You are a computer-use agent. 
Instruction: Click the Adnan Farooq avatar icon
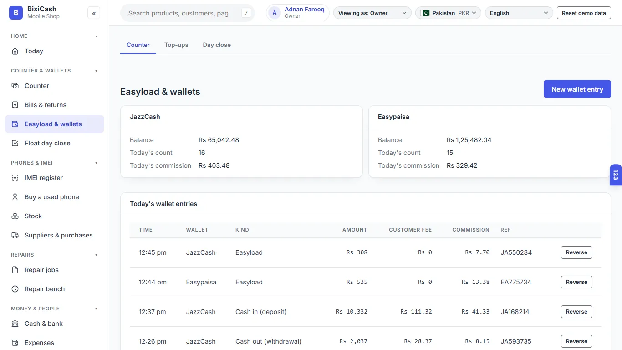point(275,13)
